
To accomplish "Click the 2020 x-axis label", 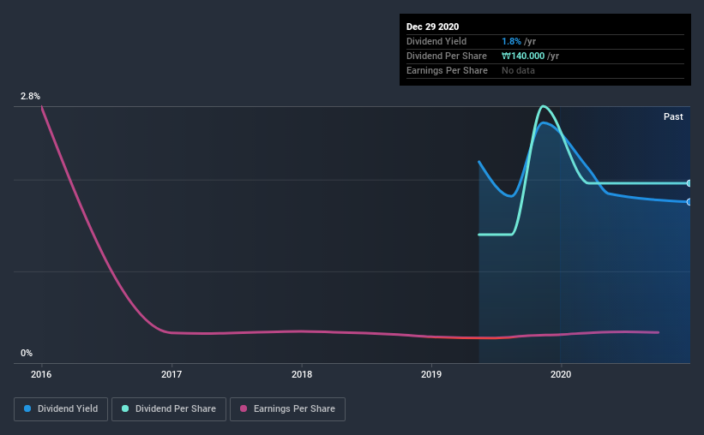I will point(561,374).
